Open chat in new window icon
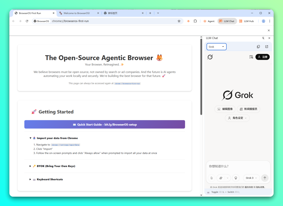 coord(266,46)
